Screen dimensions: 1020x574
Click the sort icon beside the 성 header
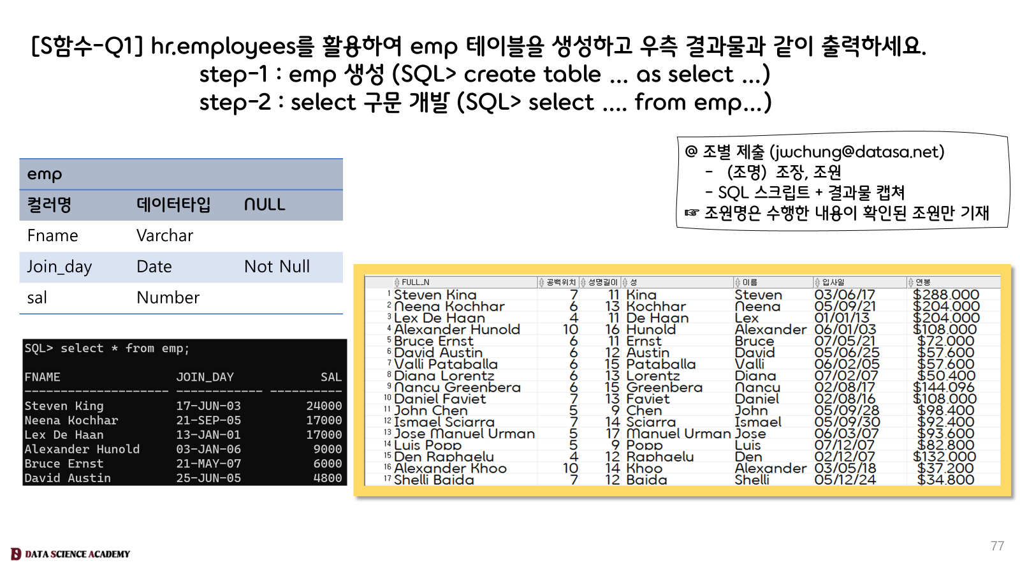pyautogui.click(x=625, y=283)
